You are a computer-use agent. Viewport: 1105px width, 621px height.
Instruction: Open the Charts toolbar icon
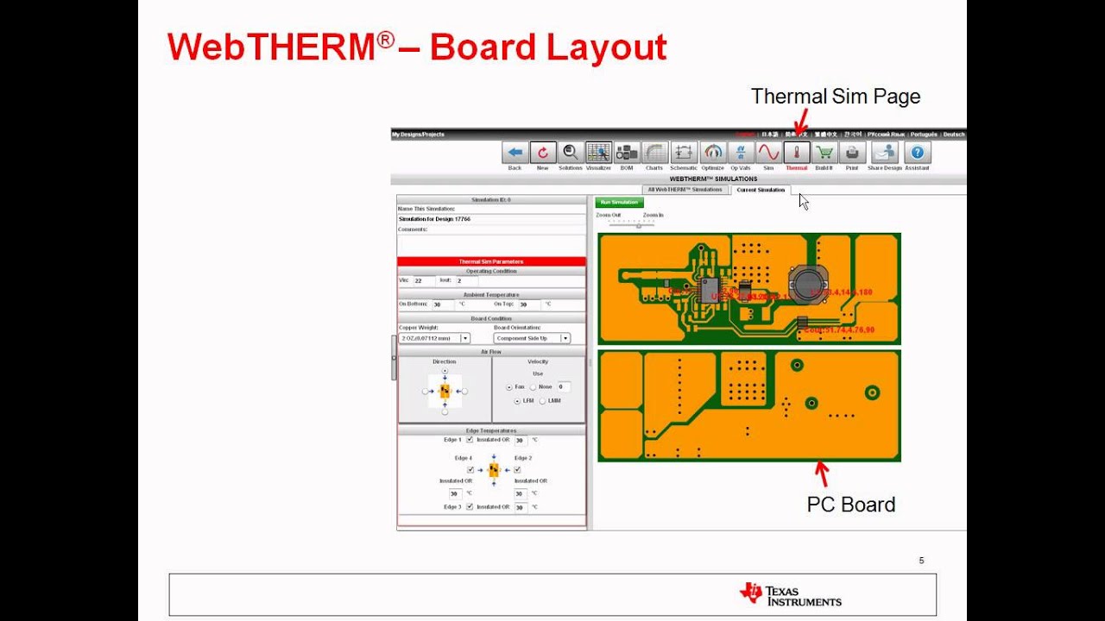pos(654,153)
